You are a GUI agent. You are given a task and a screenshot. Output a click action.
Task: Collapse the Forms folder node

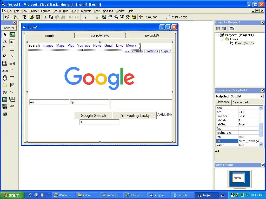click(222, 39)
